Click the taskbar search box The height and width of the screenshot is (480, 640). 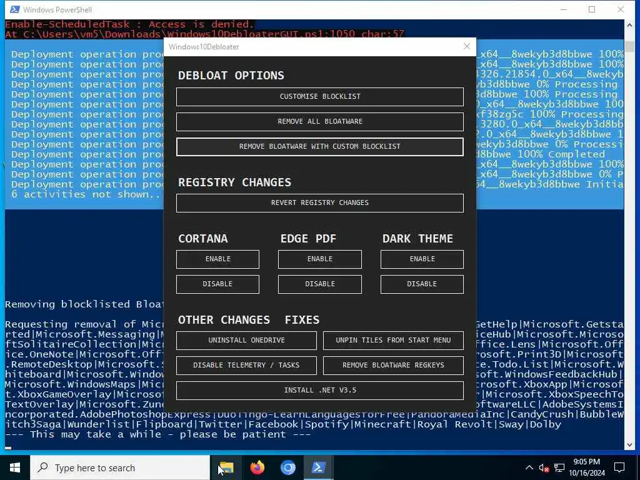(120, 467)
